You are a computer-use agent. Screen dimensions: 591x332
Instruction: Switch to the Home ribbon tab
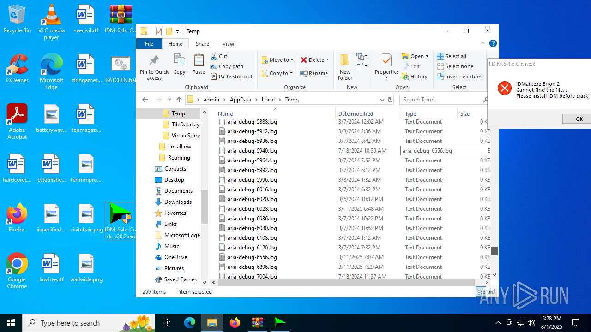click(x=175, y=44)
